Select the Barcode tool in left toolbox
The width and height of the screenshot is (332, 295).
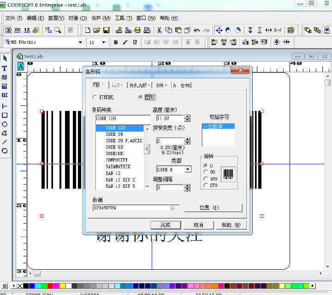pyautogui.click(x=5, y=77)
